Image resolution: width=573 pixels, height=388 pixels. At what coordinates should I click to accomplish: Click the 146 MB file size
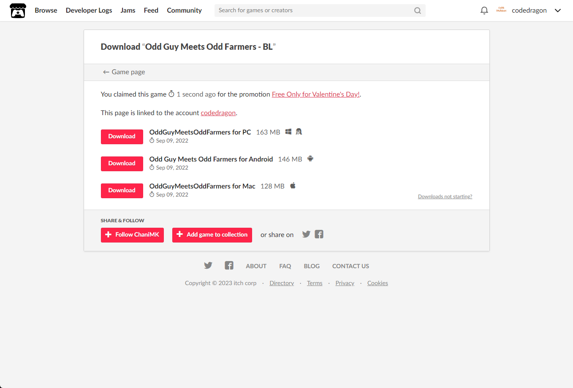pos(290,159)
